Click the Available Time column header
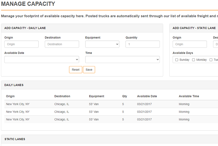The image size is (218, 146). pyautogui.click(x=189, y=96)
